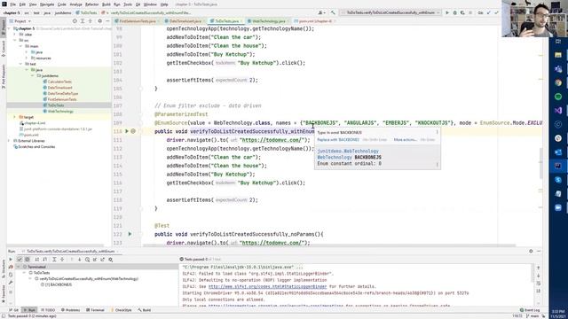Click the sort alphabetically icon in the Run toolbar
The width and height of the screenshot is (568, 319).
coord(37,260)
